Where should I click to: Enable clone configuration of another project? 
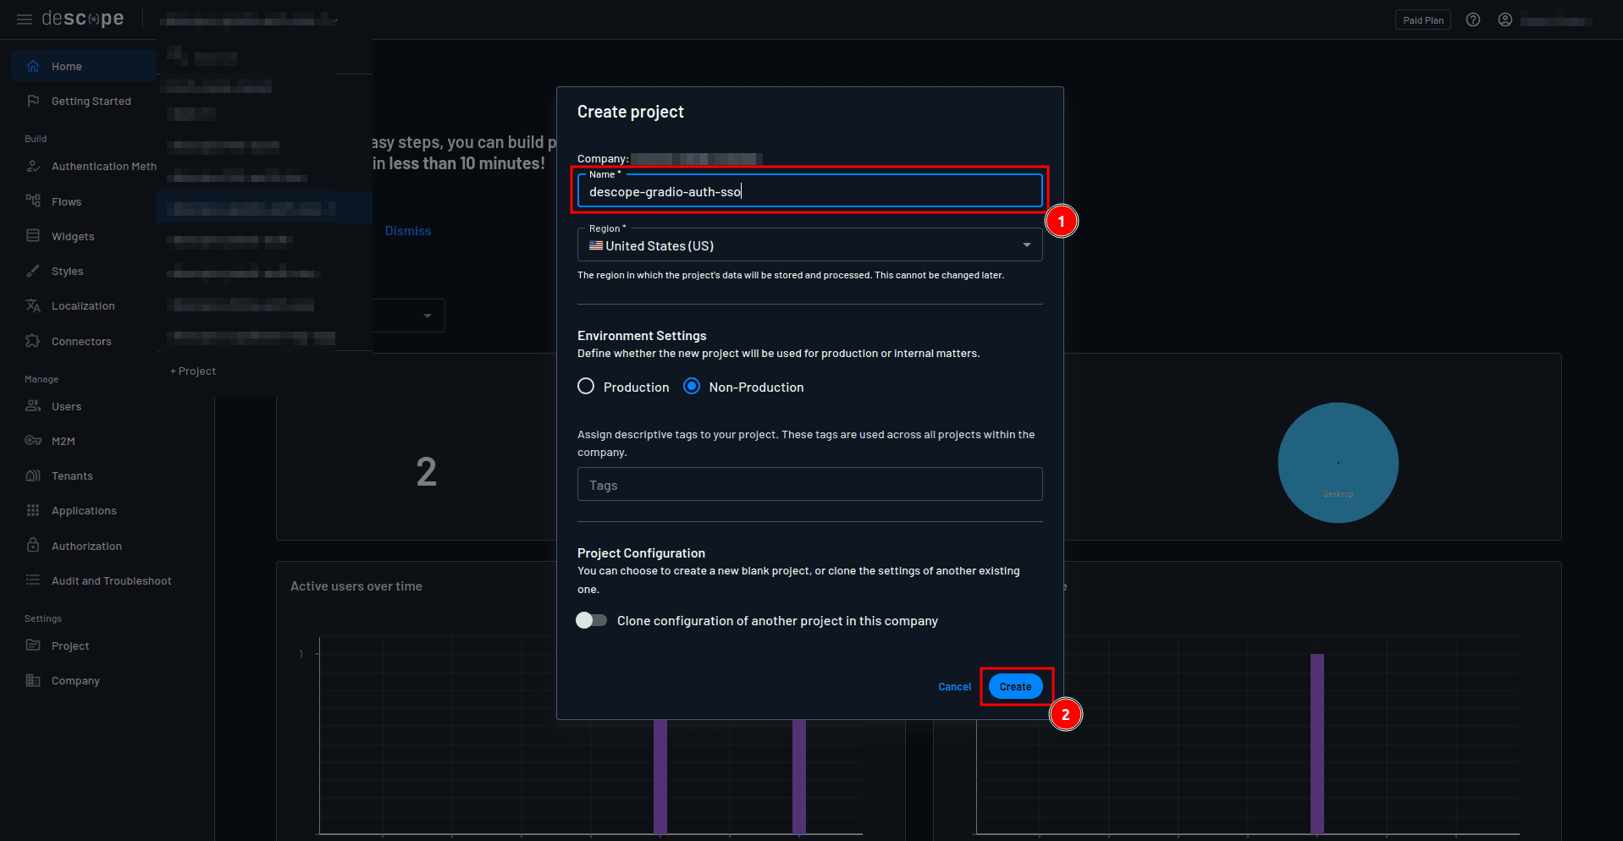click(x=592, y=620)
